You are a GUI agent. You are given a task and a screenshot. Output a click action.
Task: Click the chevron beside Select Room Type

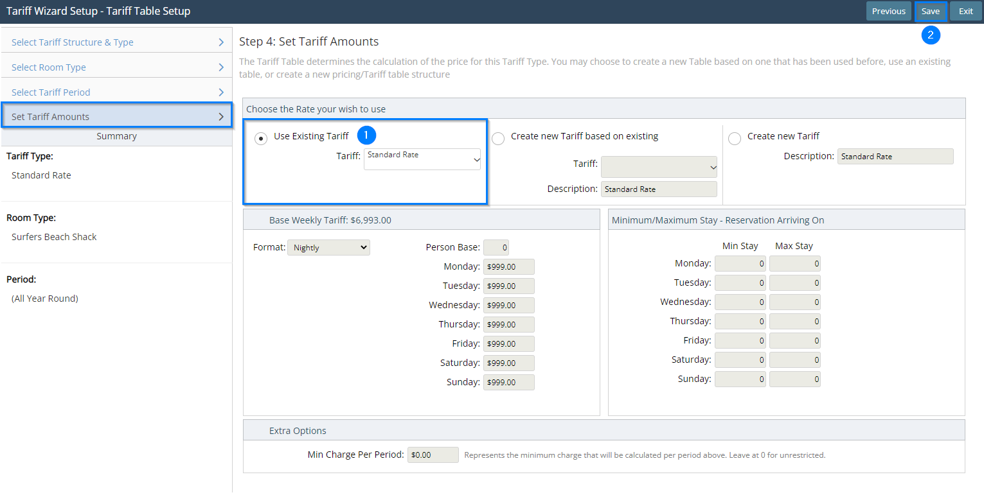[x=221, y=67]
